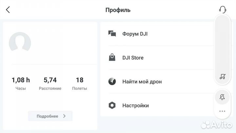The width and height of the screenshot is (236, 133).
Task: Choose Найти мой дрон text label
Action: click(x=142, y=81)
